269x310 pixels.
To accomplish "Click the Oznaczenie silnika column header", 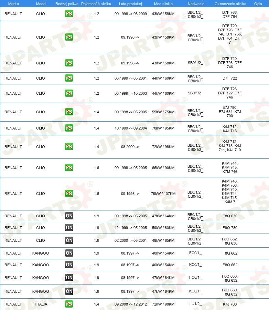I will [230, 4].
